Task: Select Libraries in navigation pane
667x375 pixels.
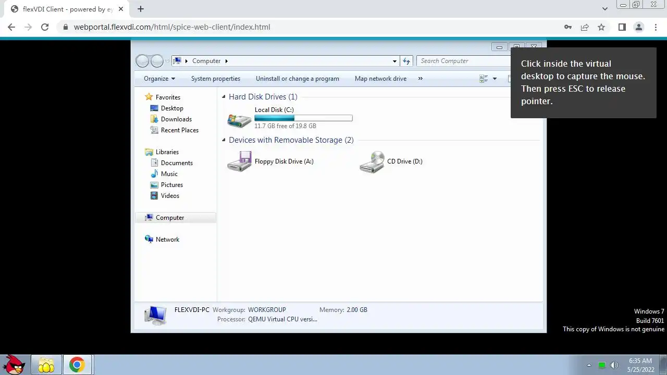Action: (167, 152)
